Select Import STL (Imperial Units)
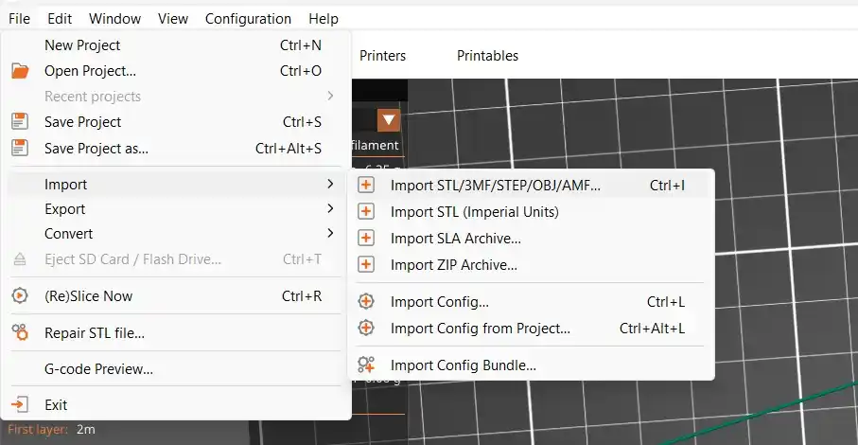Screen dimensions: 858x445 pos(474,212)
